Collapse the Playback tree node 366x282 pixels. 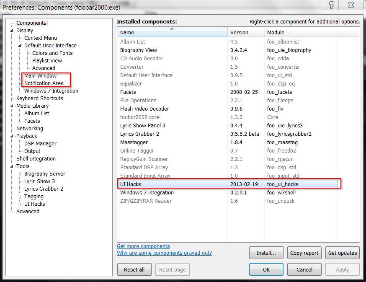[12, 136]
